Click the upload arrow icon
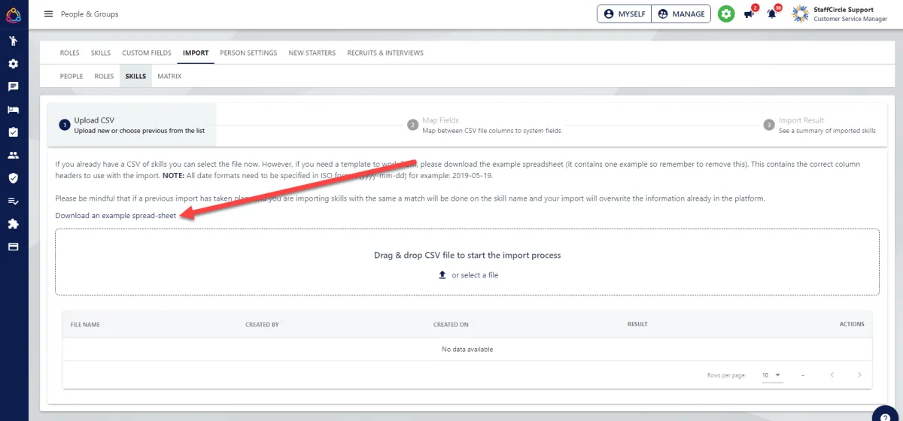 (x=442, y=275)
